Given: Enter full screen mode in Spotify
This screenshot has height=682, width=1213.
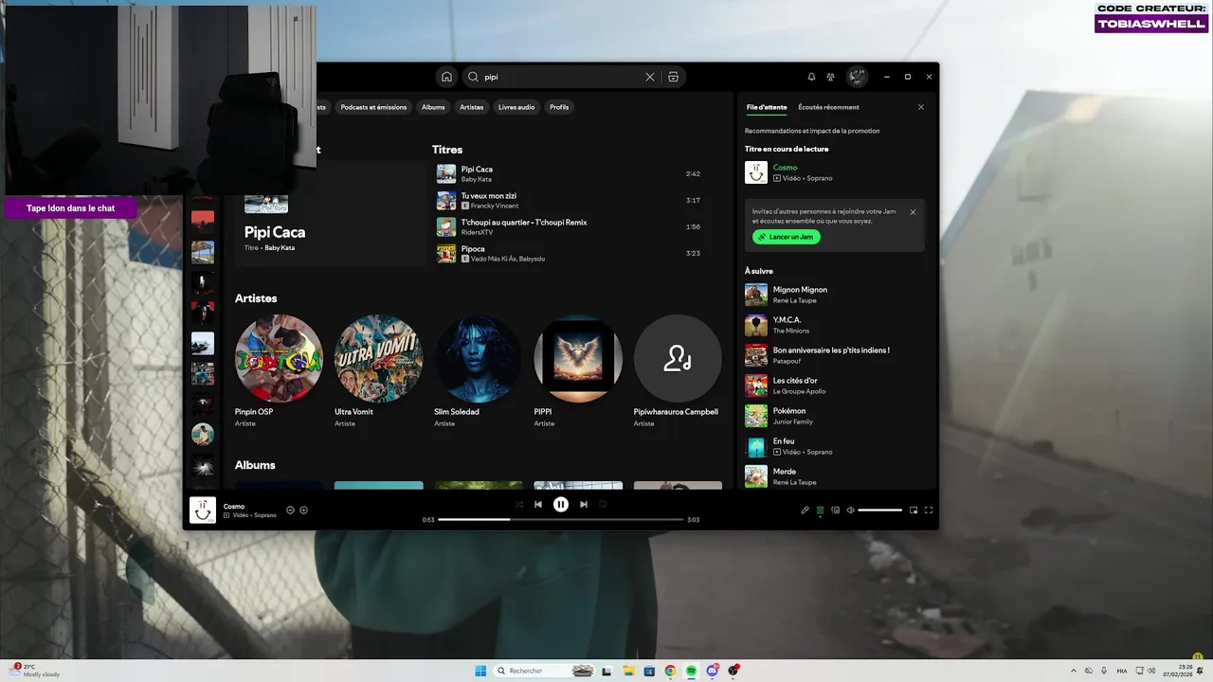Looking at the screenshot, I should point(929,510).
